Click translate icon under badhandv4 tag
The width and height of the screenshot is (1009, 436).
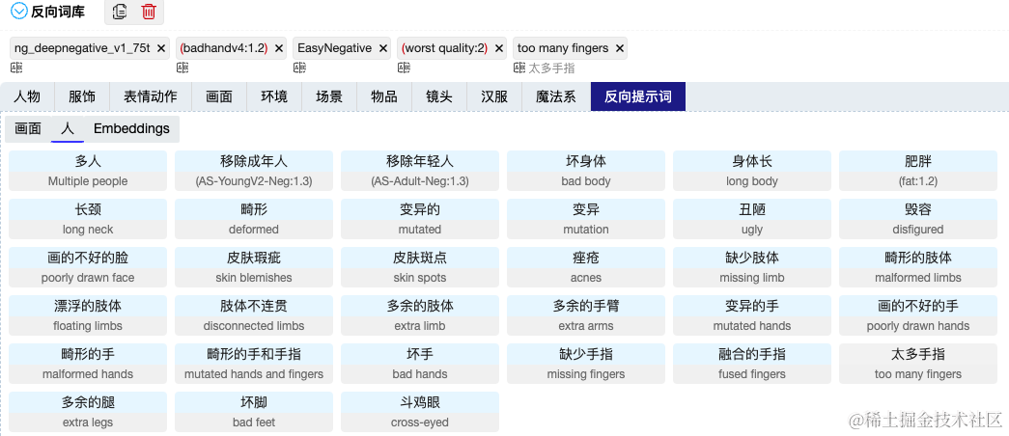(182, 68)
